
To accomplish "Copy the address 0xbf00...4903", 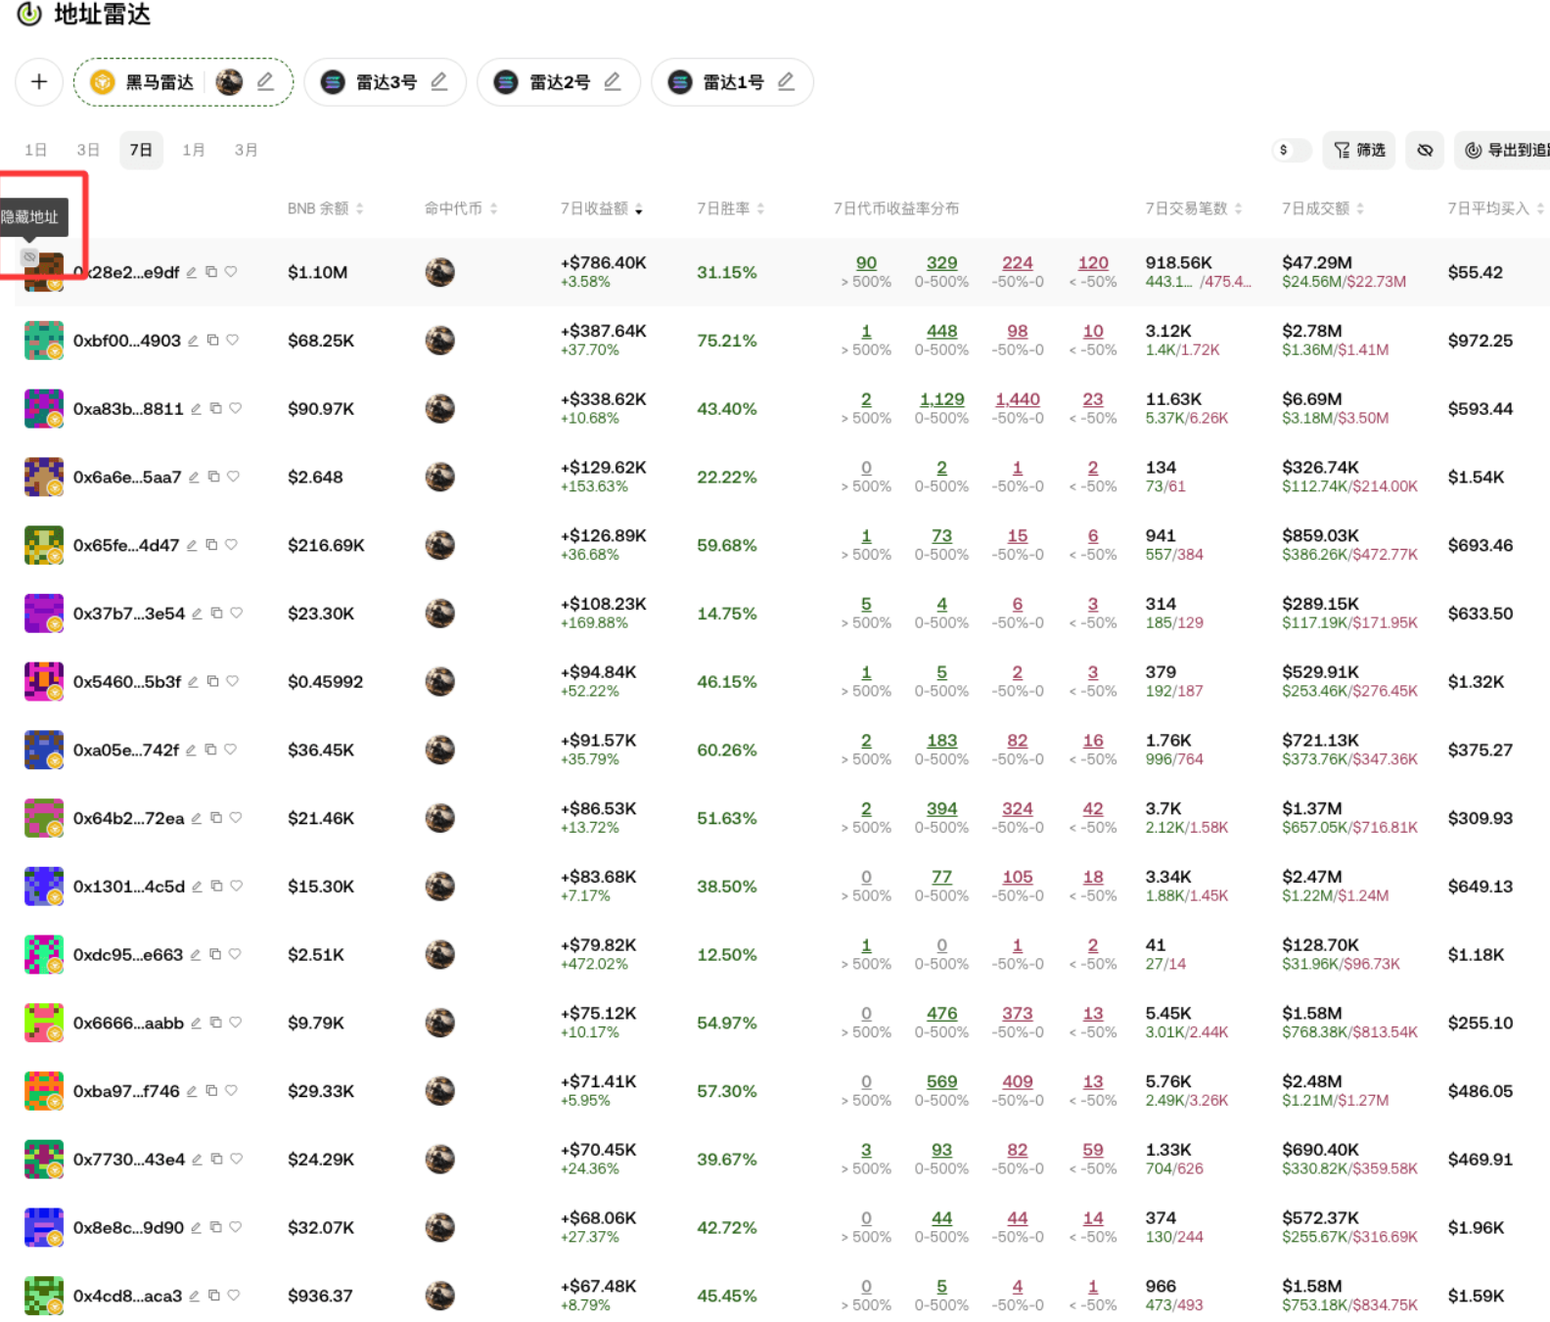I will [212, 341].
